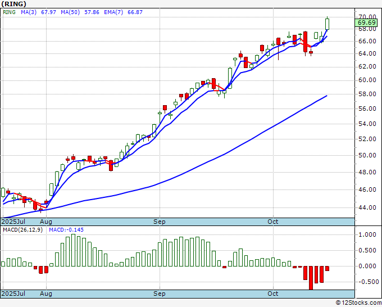Screen dimensions: 382x307
Task: Select the RING legend label
Action: coord(9,12)
